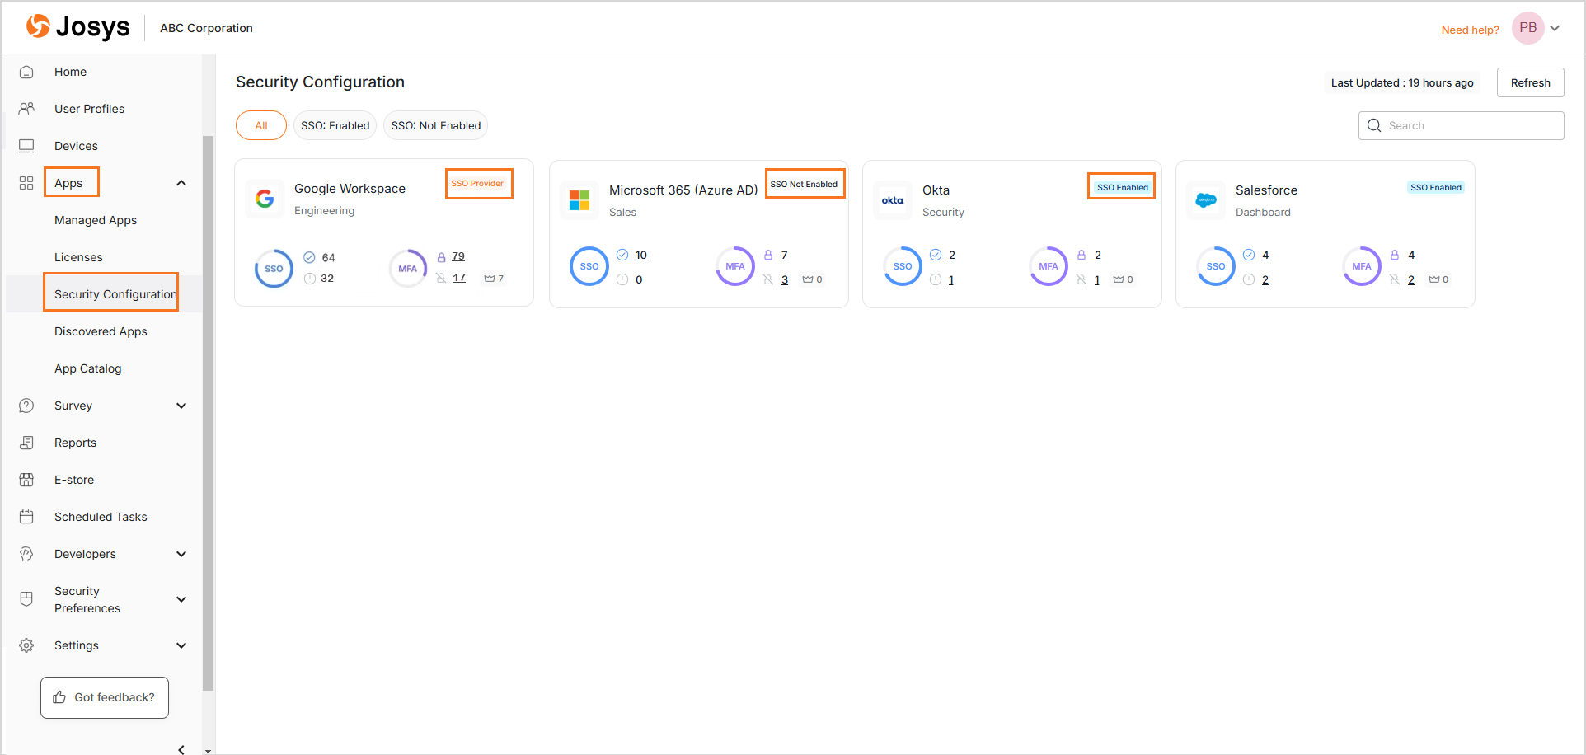Click the Google Workspace logo
The image size is (1586, 755).
click(x=265, y=199)
